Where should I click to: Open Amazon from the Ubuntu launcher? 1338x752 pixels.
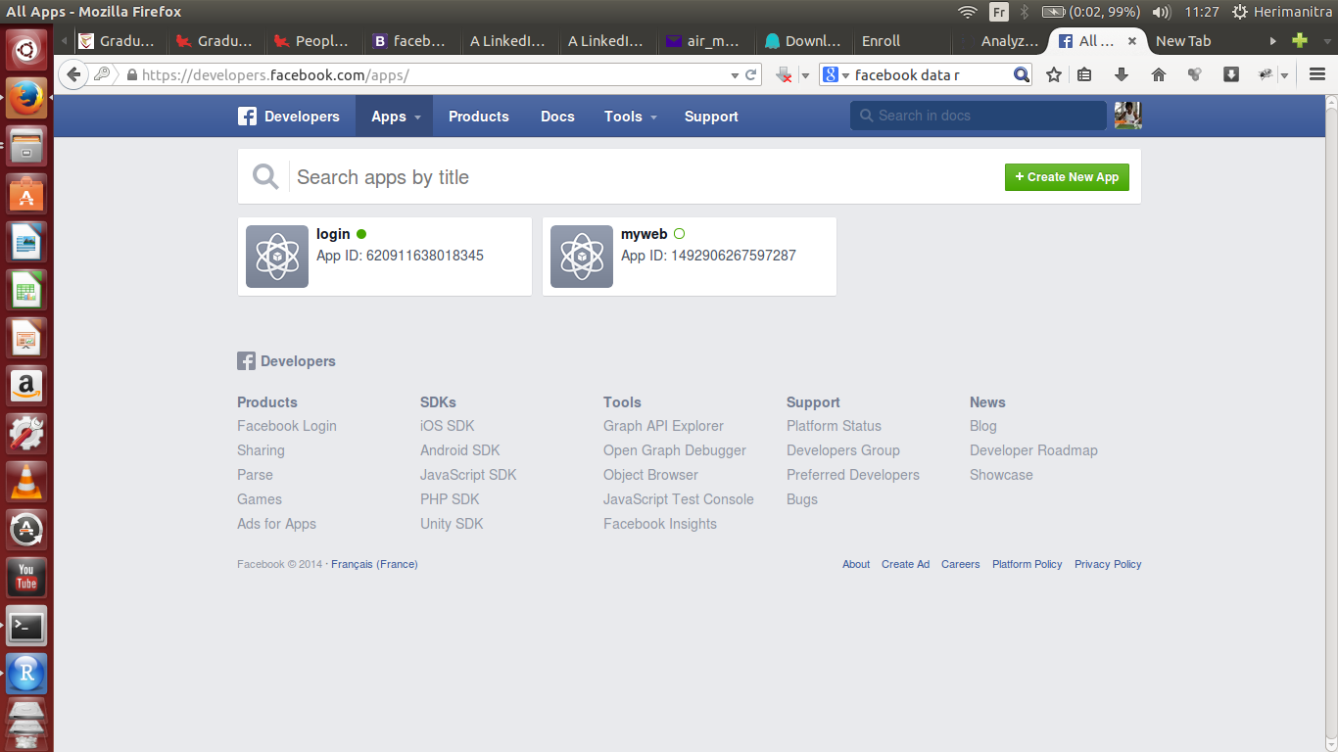(26, 385)
